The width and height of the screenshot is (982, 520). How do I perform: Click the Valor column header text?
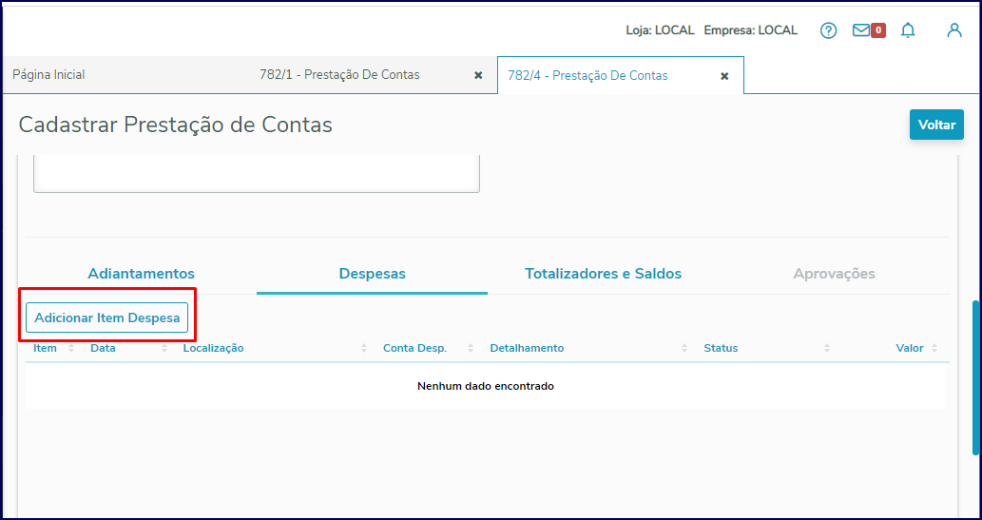tap(910, 348)
